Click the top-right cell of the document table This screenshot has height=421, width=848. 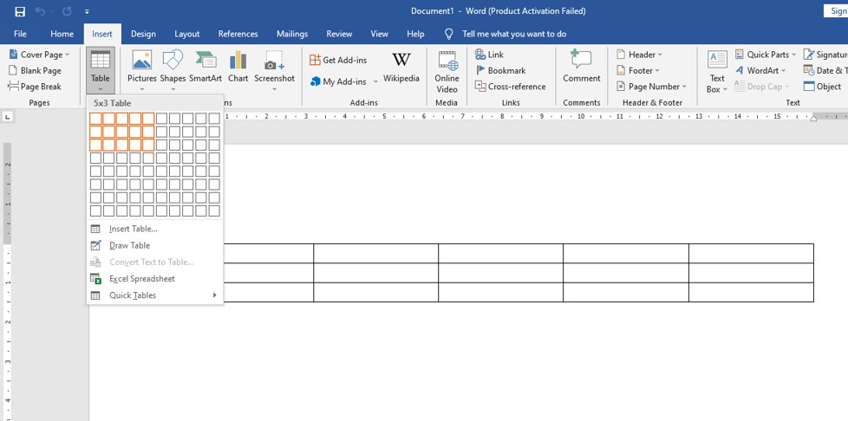(751, 254)
